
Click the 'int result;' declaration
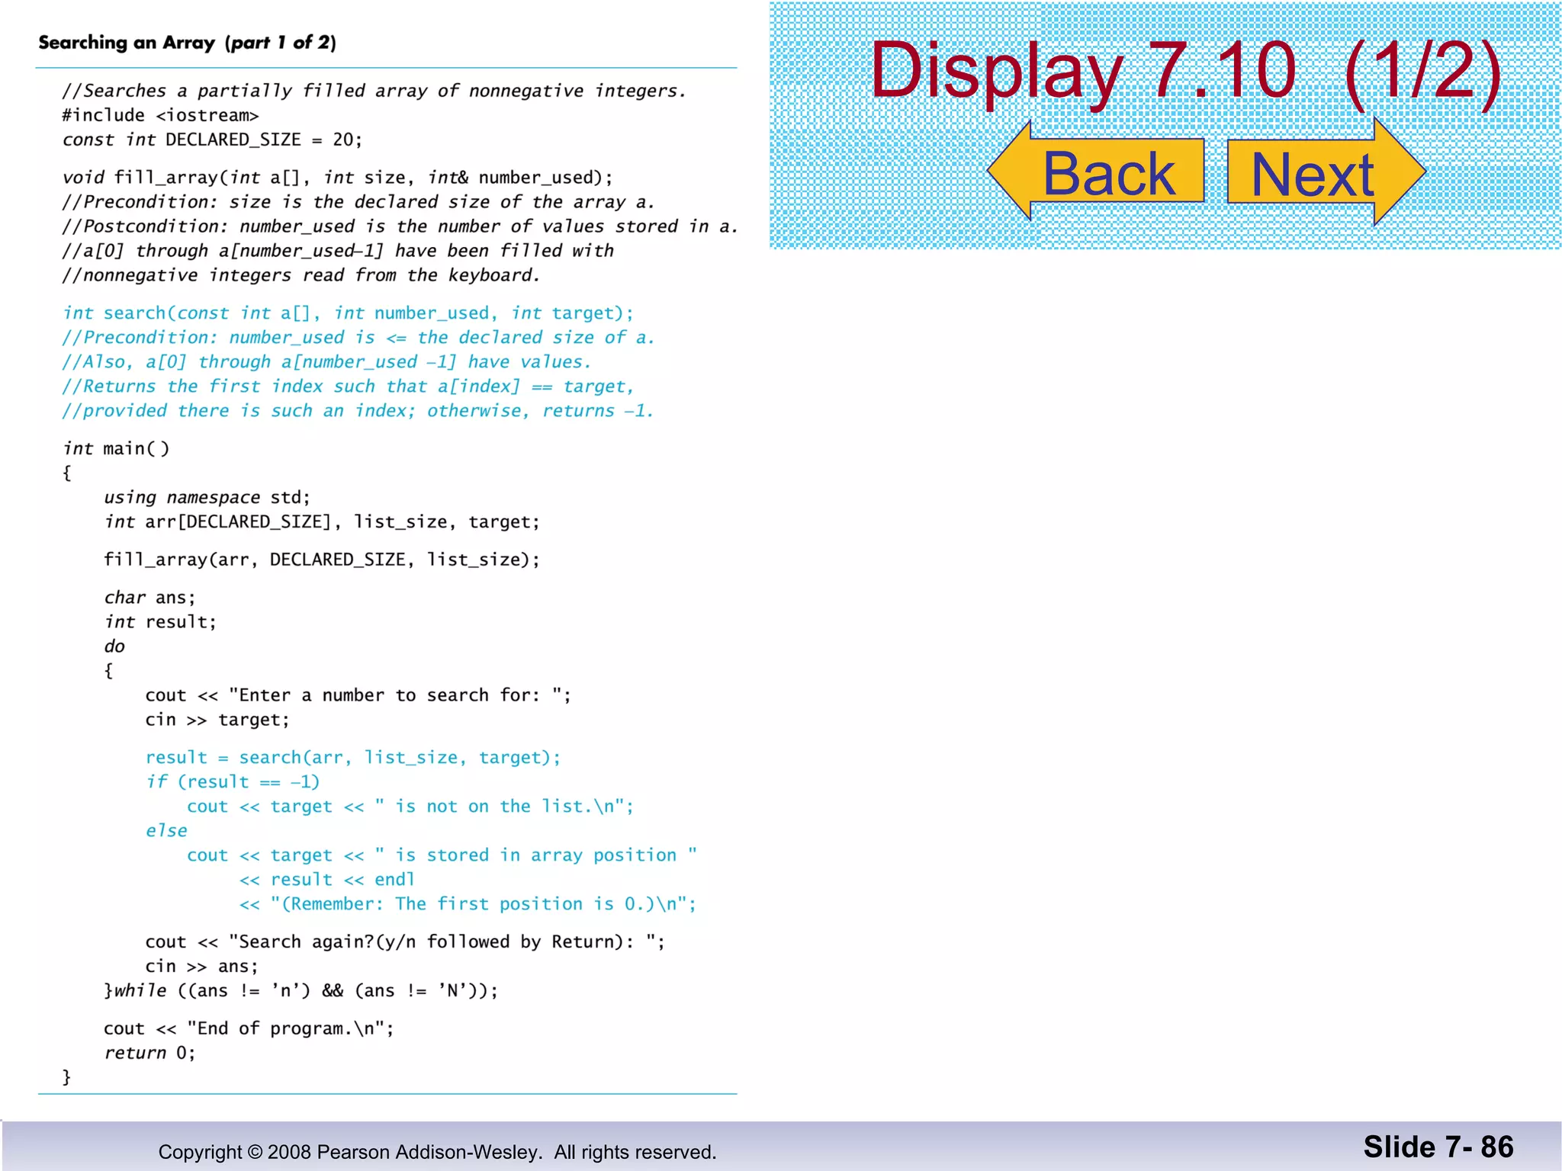click(x=161, y=621)
